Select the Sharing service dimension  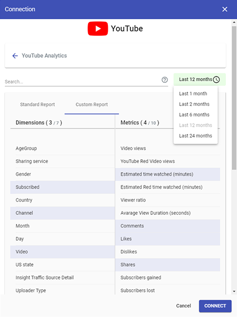(62, 161)
